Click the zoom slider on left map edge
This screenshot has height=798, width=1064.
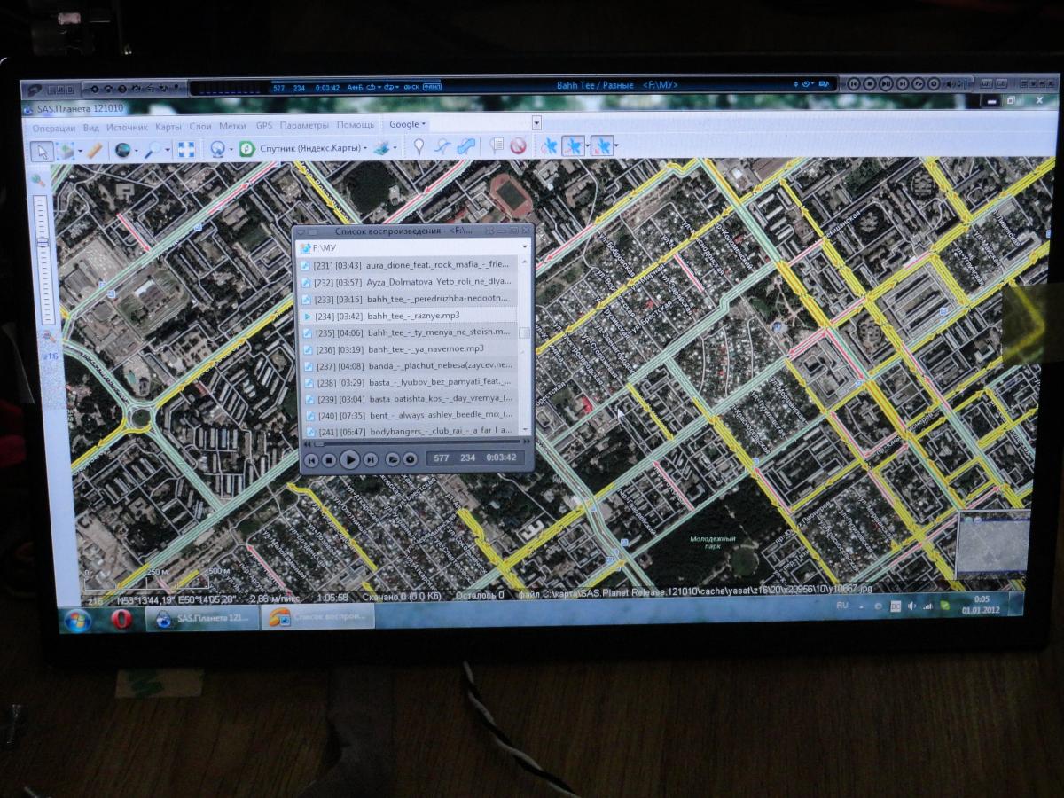coord(41,257)
